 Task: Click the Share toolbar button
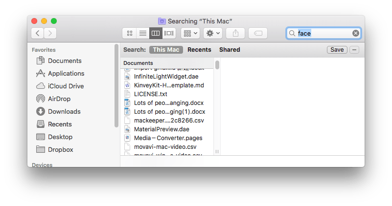tap(235, 33)
